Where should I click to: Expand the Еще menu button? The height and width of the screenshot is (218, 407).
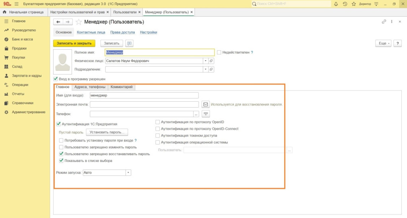383,43
